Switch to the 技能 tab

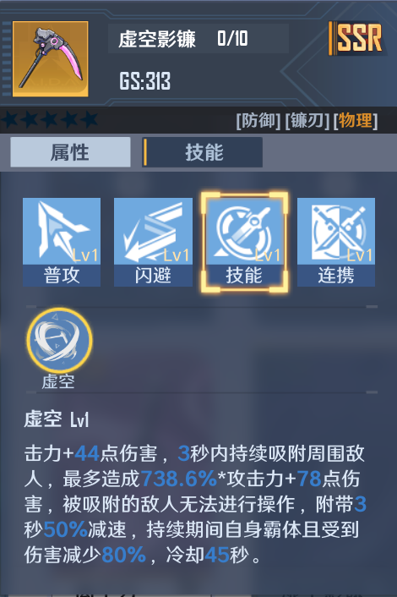click(x=203, y=152)
